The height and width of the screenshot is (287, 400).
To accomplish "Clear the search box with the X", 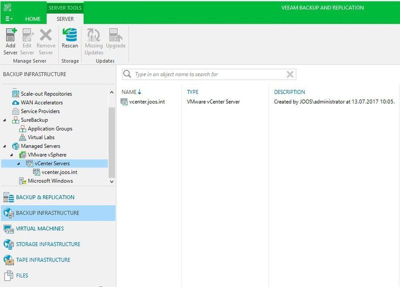I will click(290, 74).
